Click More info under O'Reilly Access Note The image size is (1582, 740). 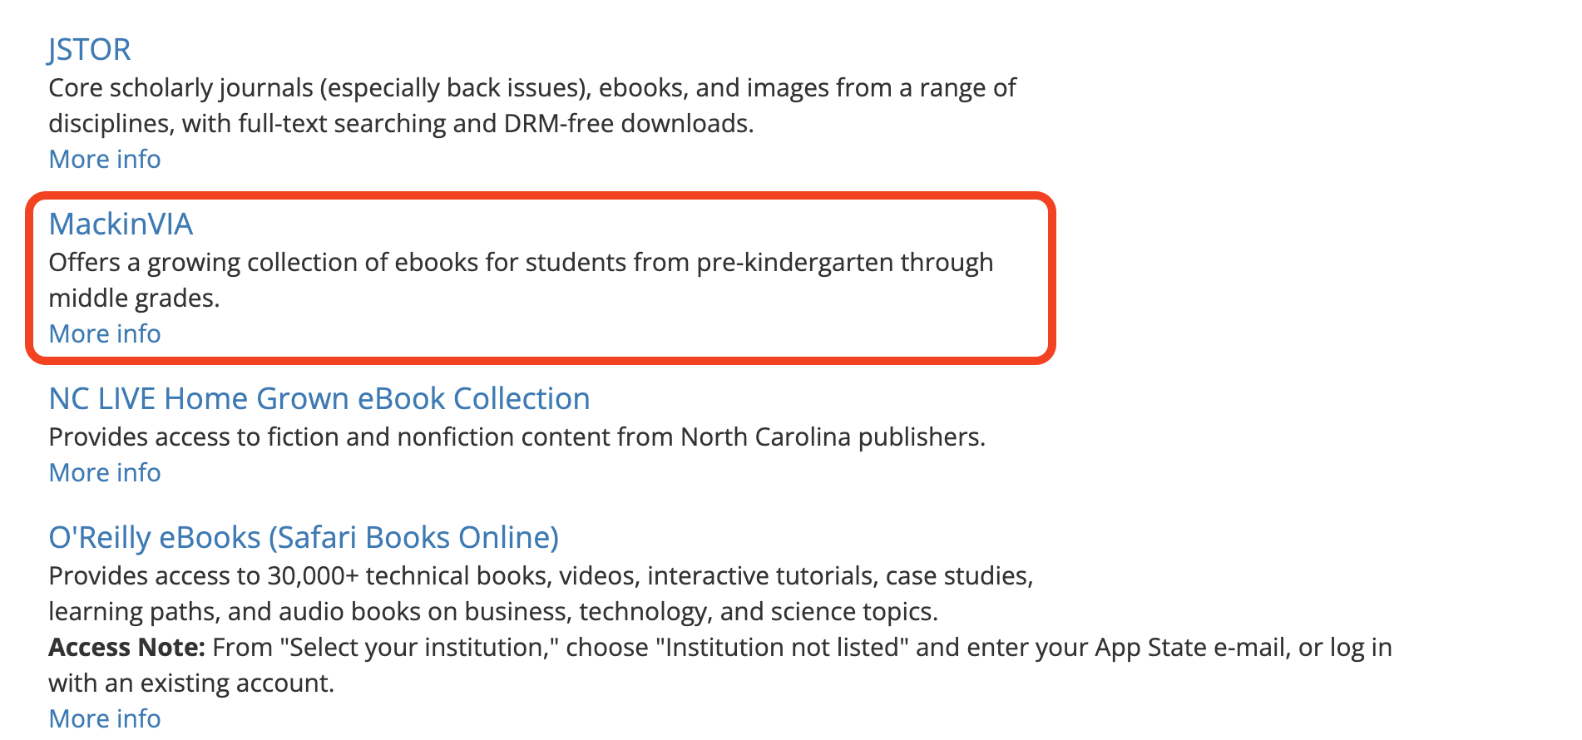tap(105, 718)
